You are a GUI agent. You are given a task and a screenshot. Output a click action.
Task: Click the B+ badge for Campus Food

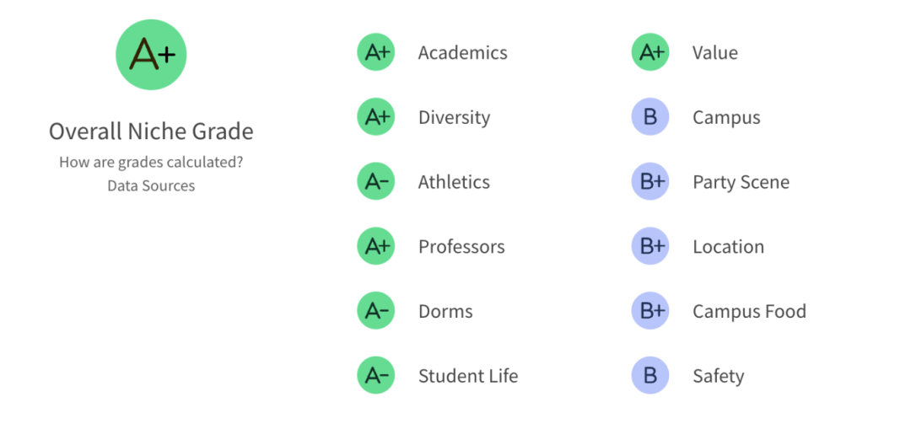pyautogui.click(x=650, y=310)
